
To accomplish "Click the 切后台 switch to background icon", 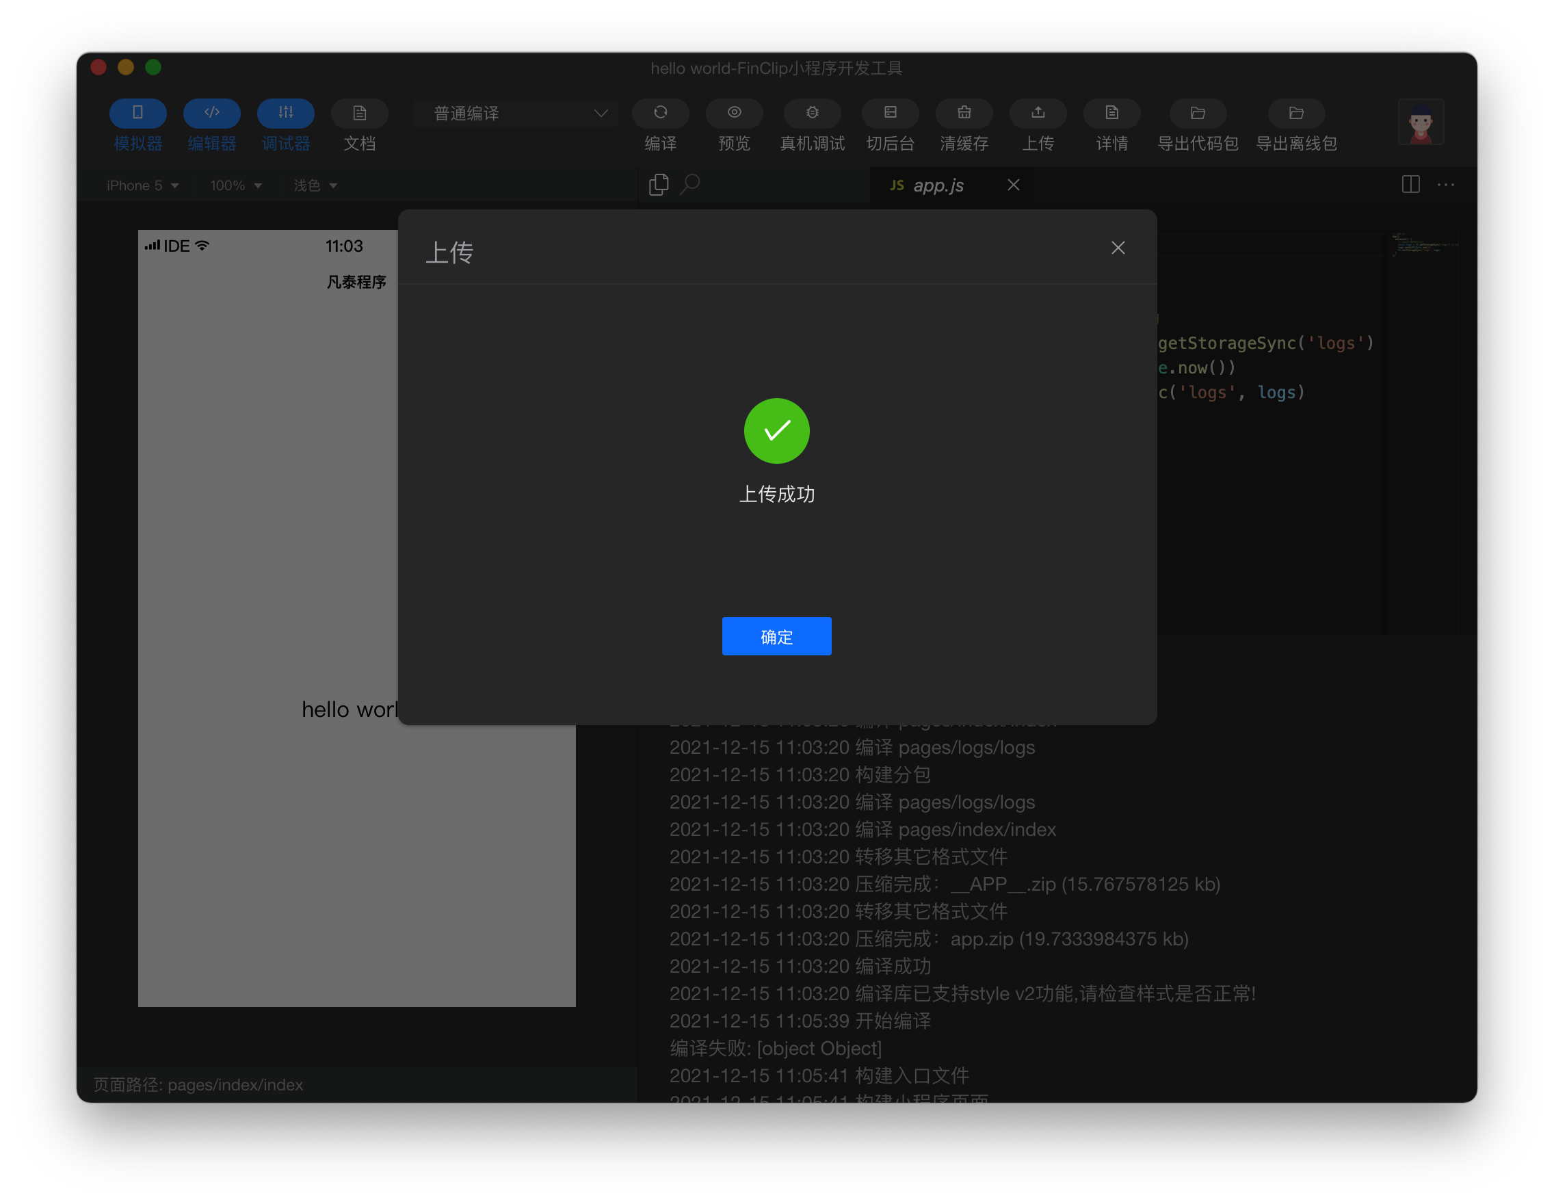I will (x=890, y=113).
